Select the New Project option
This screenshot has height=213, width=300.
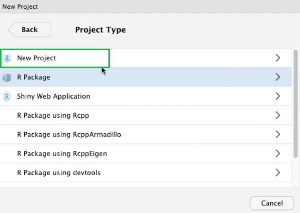pos(36,58)
